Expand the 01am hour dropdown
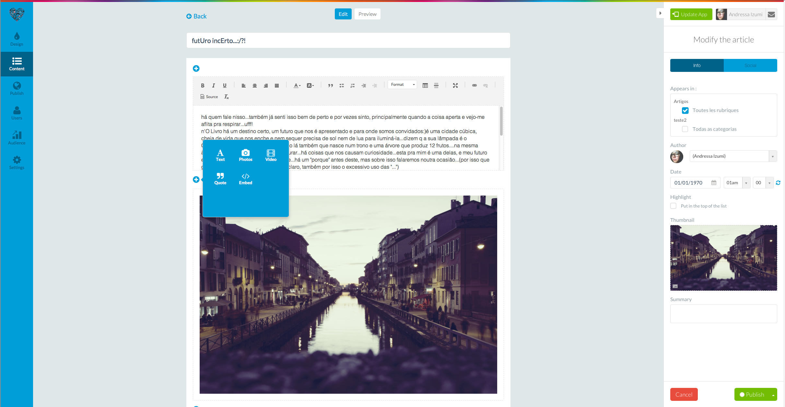 [736, 183]
